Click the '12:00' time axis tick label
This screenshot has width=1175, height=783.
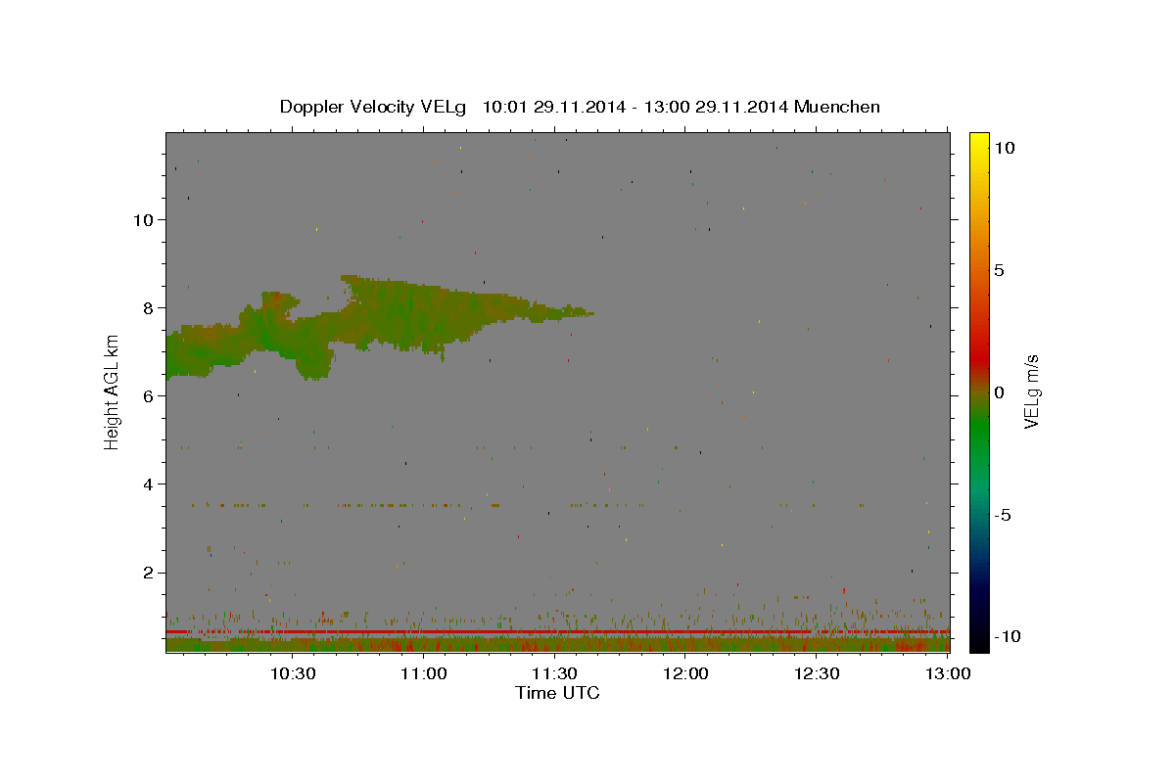[686, 673]
